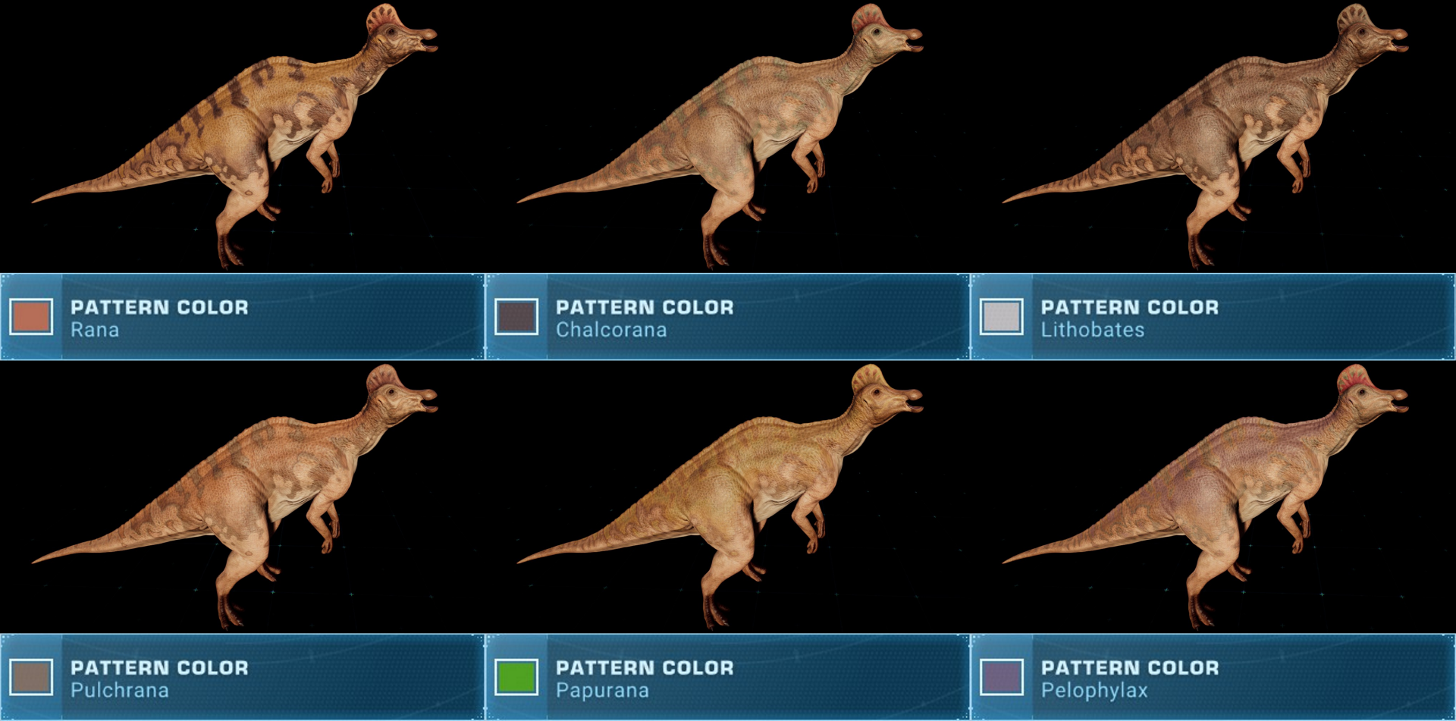Select the Chalcorana pattern color text

611,330
